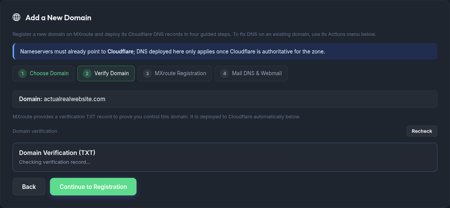Click the Domain actualrealwebsite.com field
Image resolution: width=450 pixels, height=208 pixels.
225,99
